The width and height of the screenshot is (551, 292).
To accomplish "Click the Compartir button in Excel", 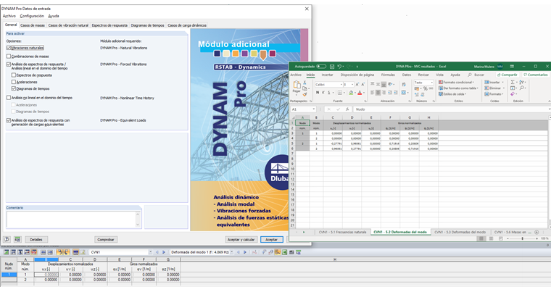I will tap(507, 75).
